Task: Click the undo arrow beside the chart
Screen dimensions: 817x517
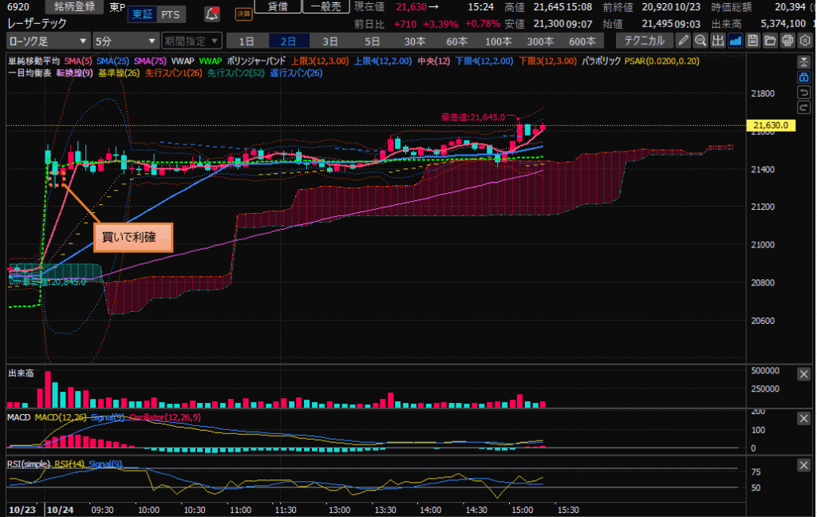Action: [804, 92]
